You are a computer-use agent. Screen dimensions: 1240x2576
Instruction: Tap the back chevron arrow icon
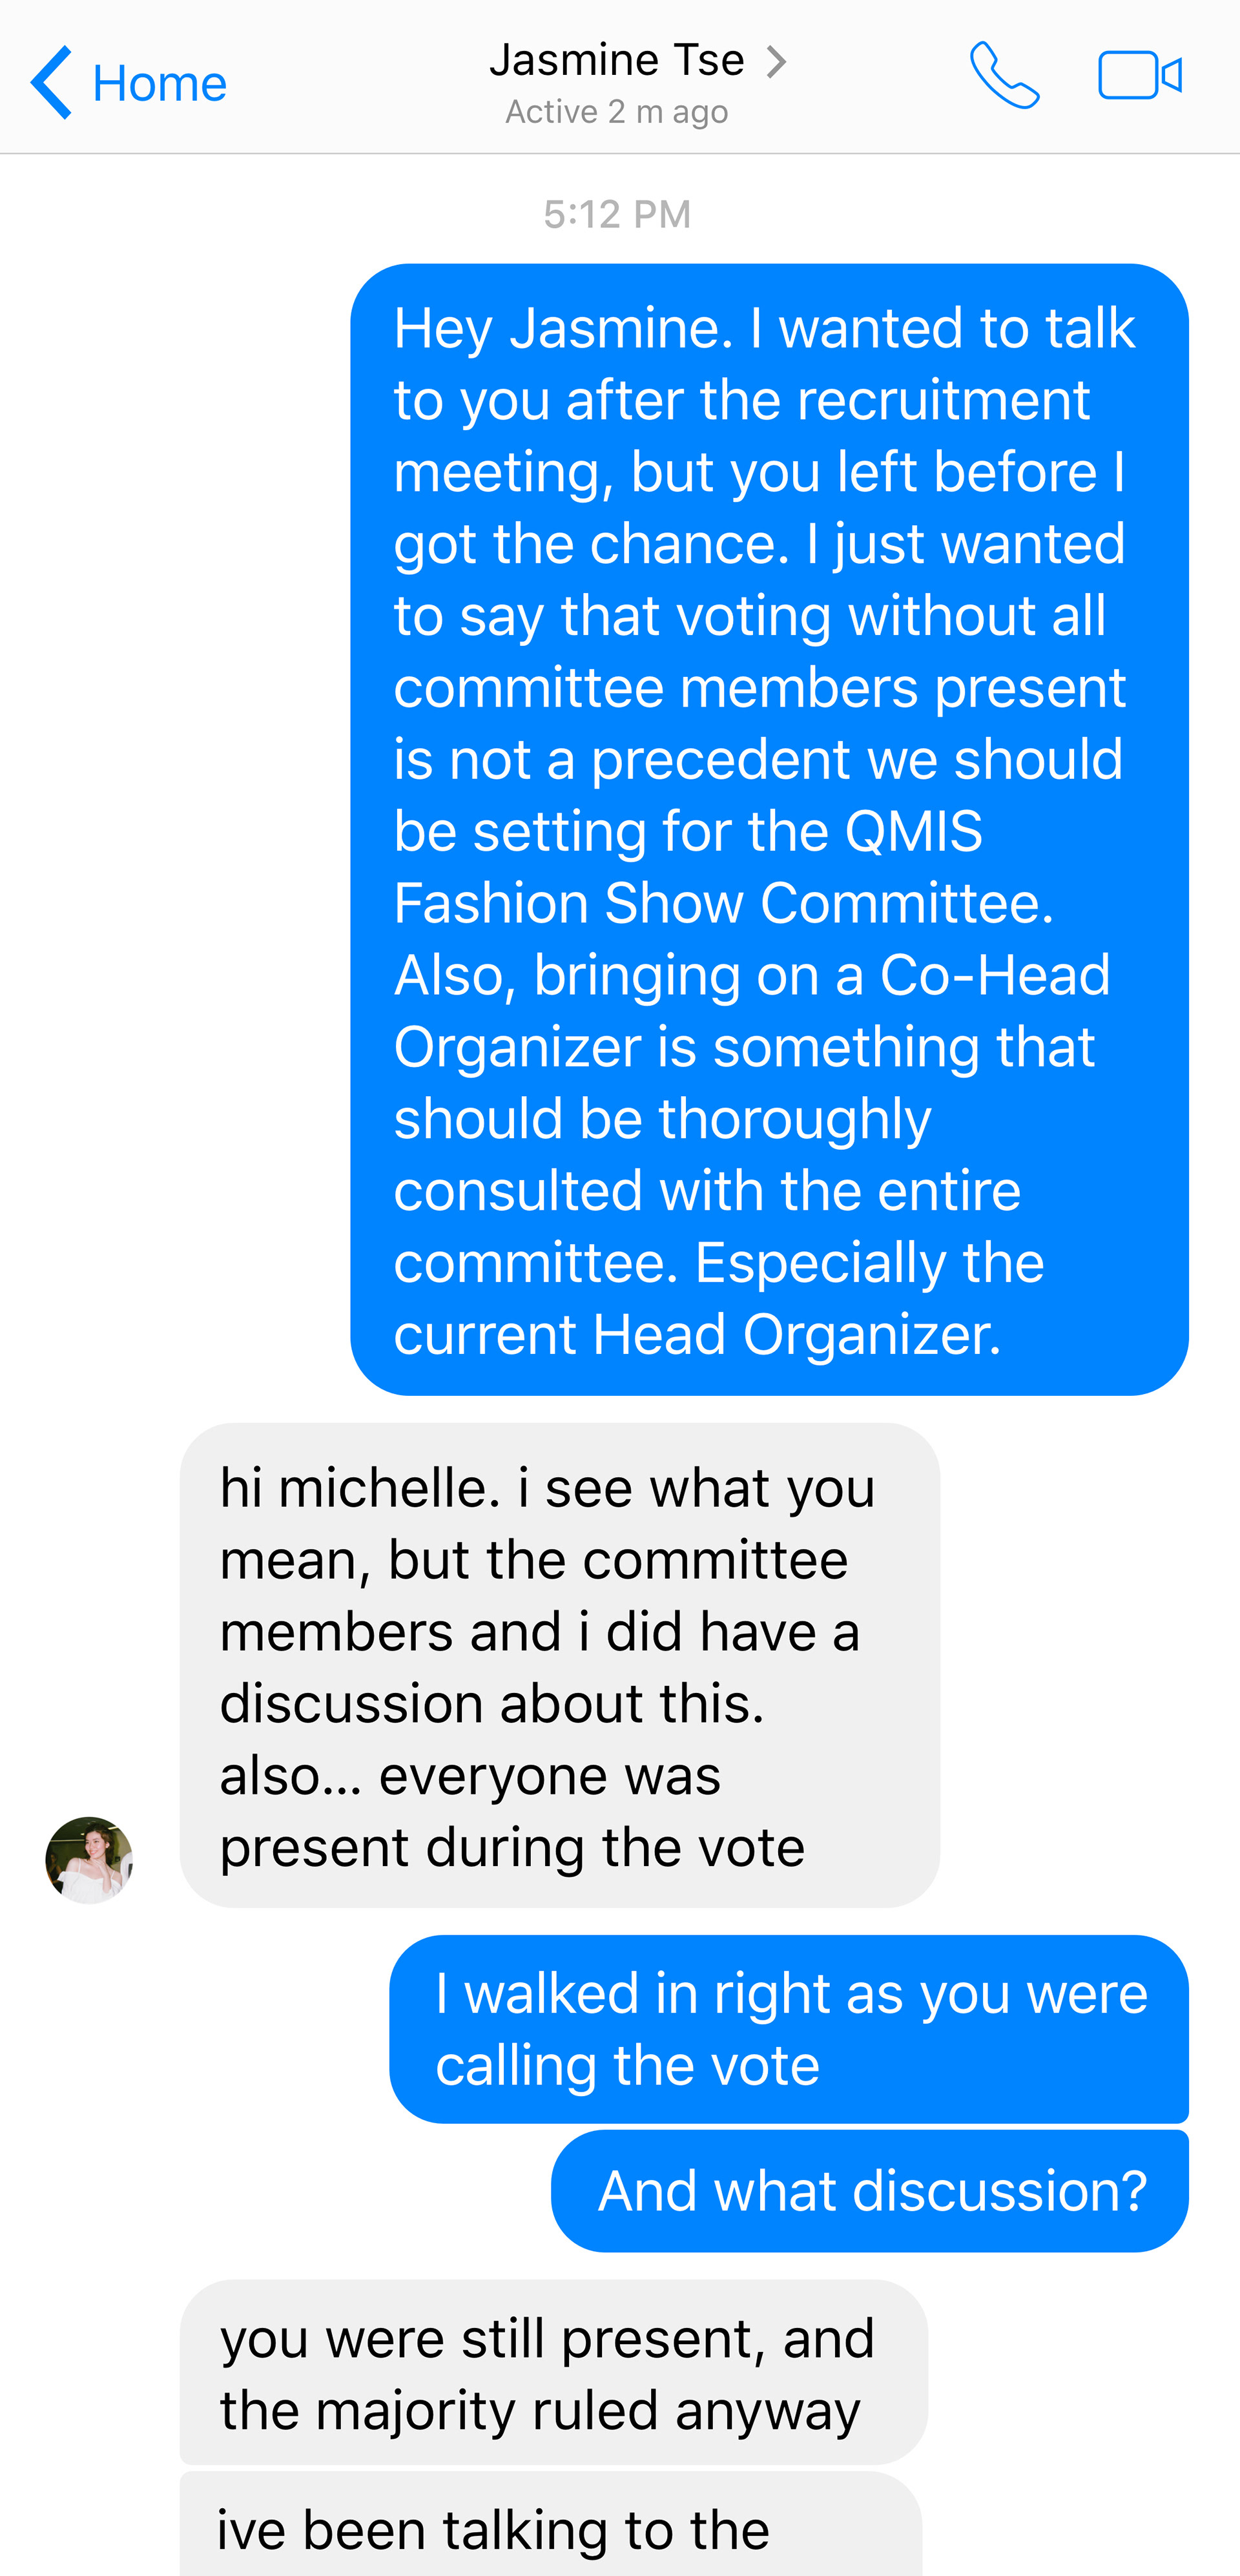(51, 82)
